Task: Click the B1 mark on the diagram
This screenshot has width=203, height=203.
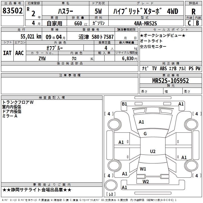Action: pyautogui.click(x=124, y=104)
